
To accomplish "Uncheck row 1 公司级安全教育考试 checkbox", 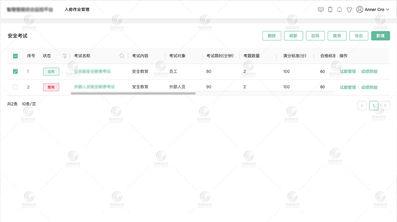I will point(15,71).
